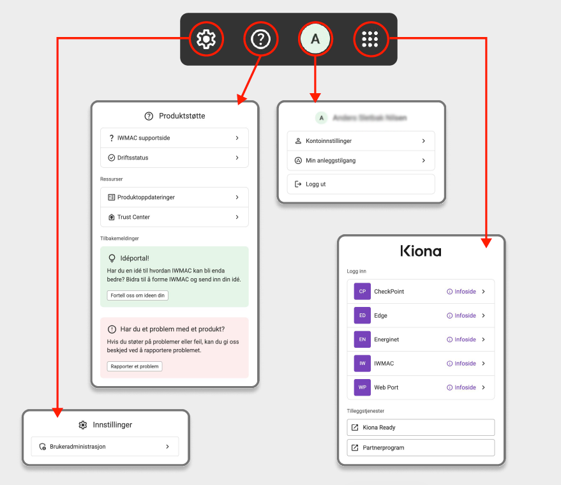Click the person icon beside Kontoinnstillinger
Viewport: 561px width, 485px height.
coord(298,141)
